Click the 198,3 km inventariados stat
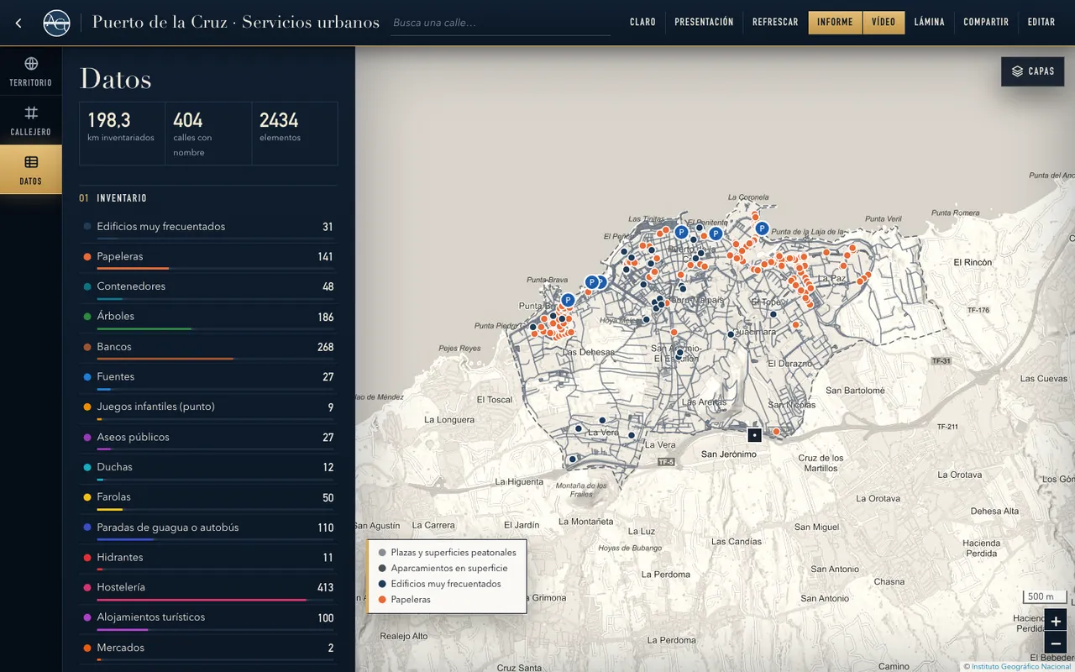The image size is (1075, 672). click(122, 134)
